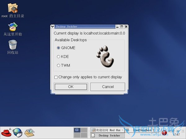
Task: Open the Desktop Switcher window menu arrow
Action: pyautogui.click(x=52, y=27)
